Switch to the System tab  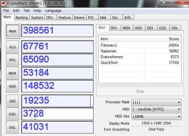(x=37, y=18)
